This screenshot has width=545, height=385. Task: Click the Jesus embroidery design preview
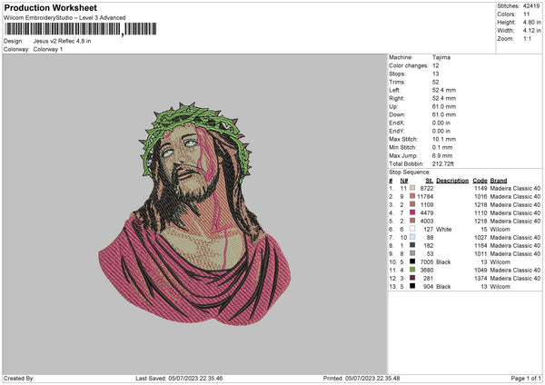[194, 213]
